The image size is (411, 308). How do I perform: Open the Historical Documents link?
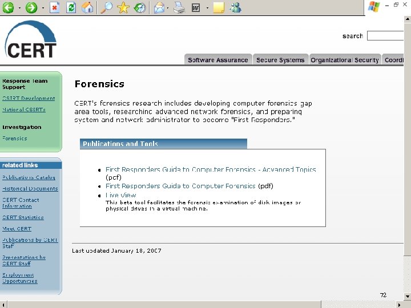coord(30,189)
